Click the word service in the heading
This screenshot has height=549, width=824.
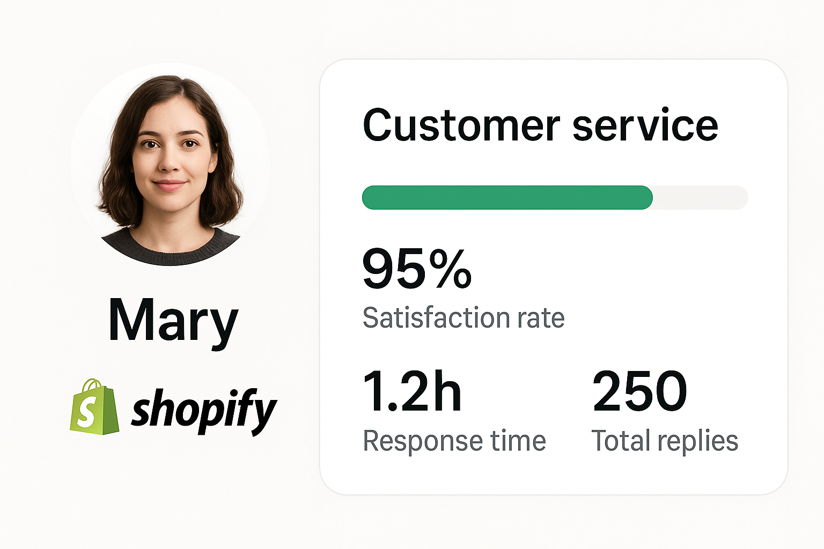coord(645,127)
